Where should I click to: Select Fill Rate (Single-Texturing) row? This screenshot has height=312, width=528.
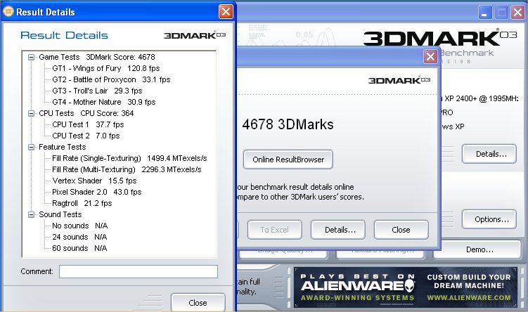[129, 158]
